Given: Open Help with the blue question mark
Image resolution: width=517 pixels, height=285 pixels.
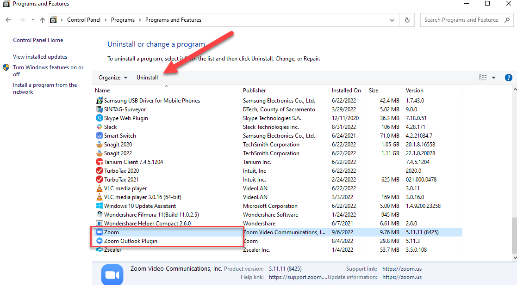Looking at the screenshot, I should [508, 78].
